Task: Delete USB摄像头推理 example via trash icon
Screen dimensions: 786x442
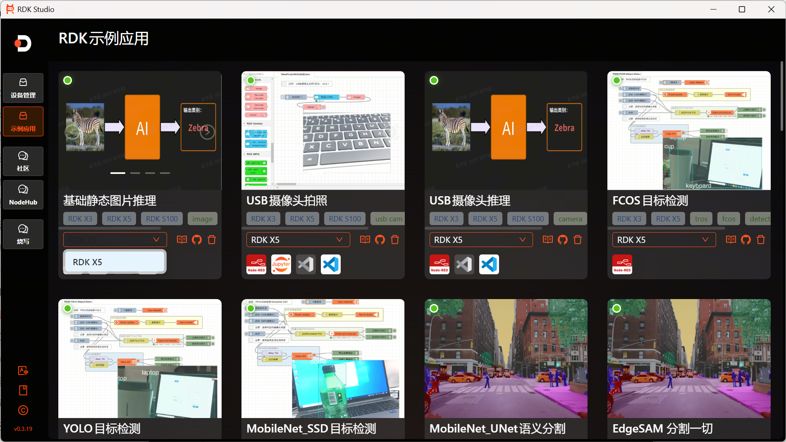Action: (578, 240)
